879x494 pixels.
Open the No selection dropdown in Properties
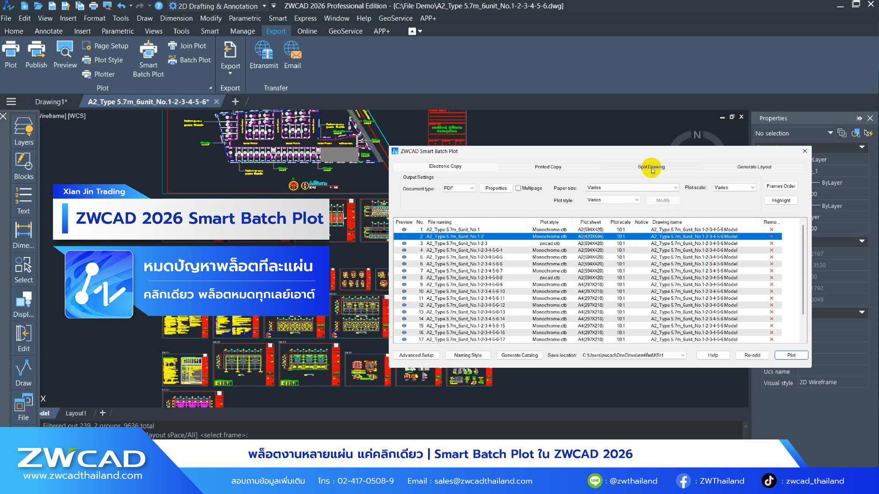(x=794, y=133)
